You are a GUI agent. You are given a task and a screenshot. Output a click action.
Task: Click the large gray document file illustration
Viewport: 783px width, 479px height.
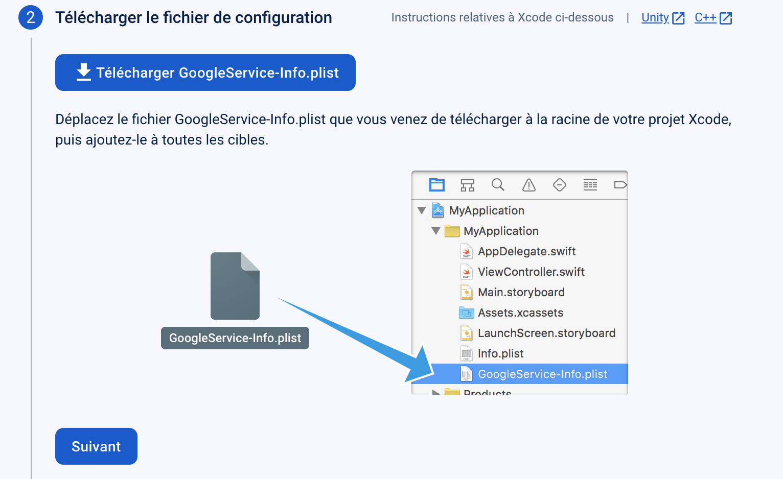(235, 286)
